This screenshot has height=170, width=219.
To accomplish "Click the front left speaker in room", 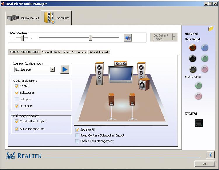I will point(100,74).
